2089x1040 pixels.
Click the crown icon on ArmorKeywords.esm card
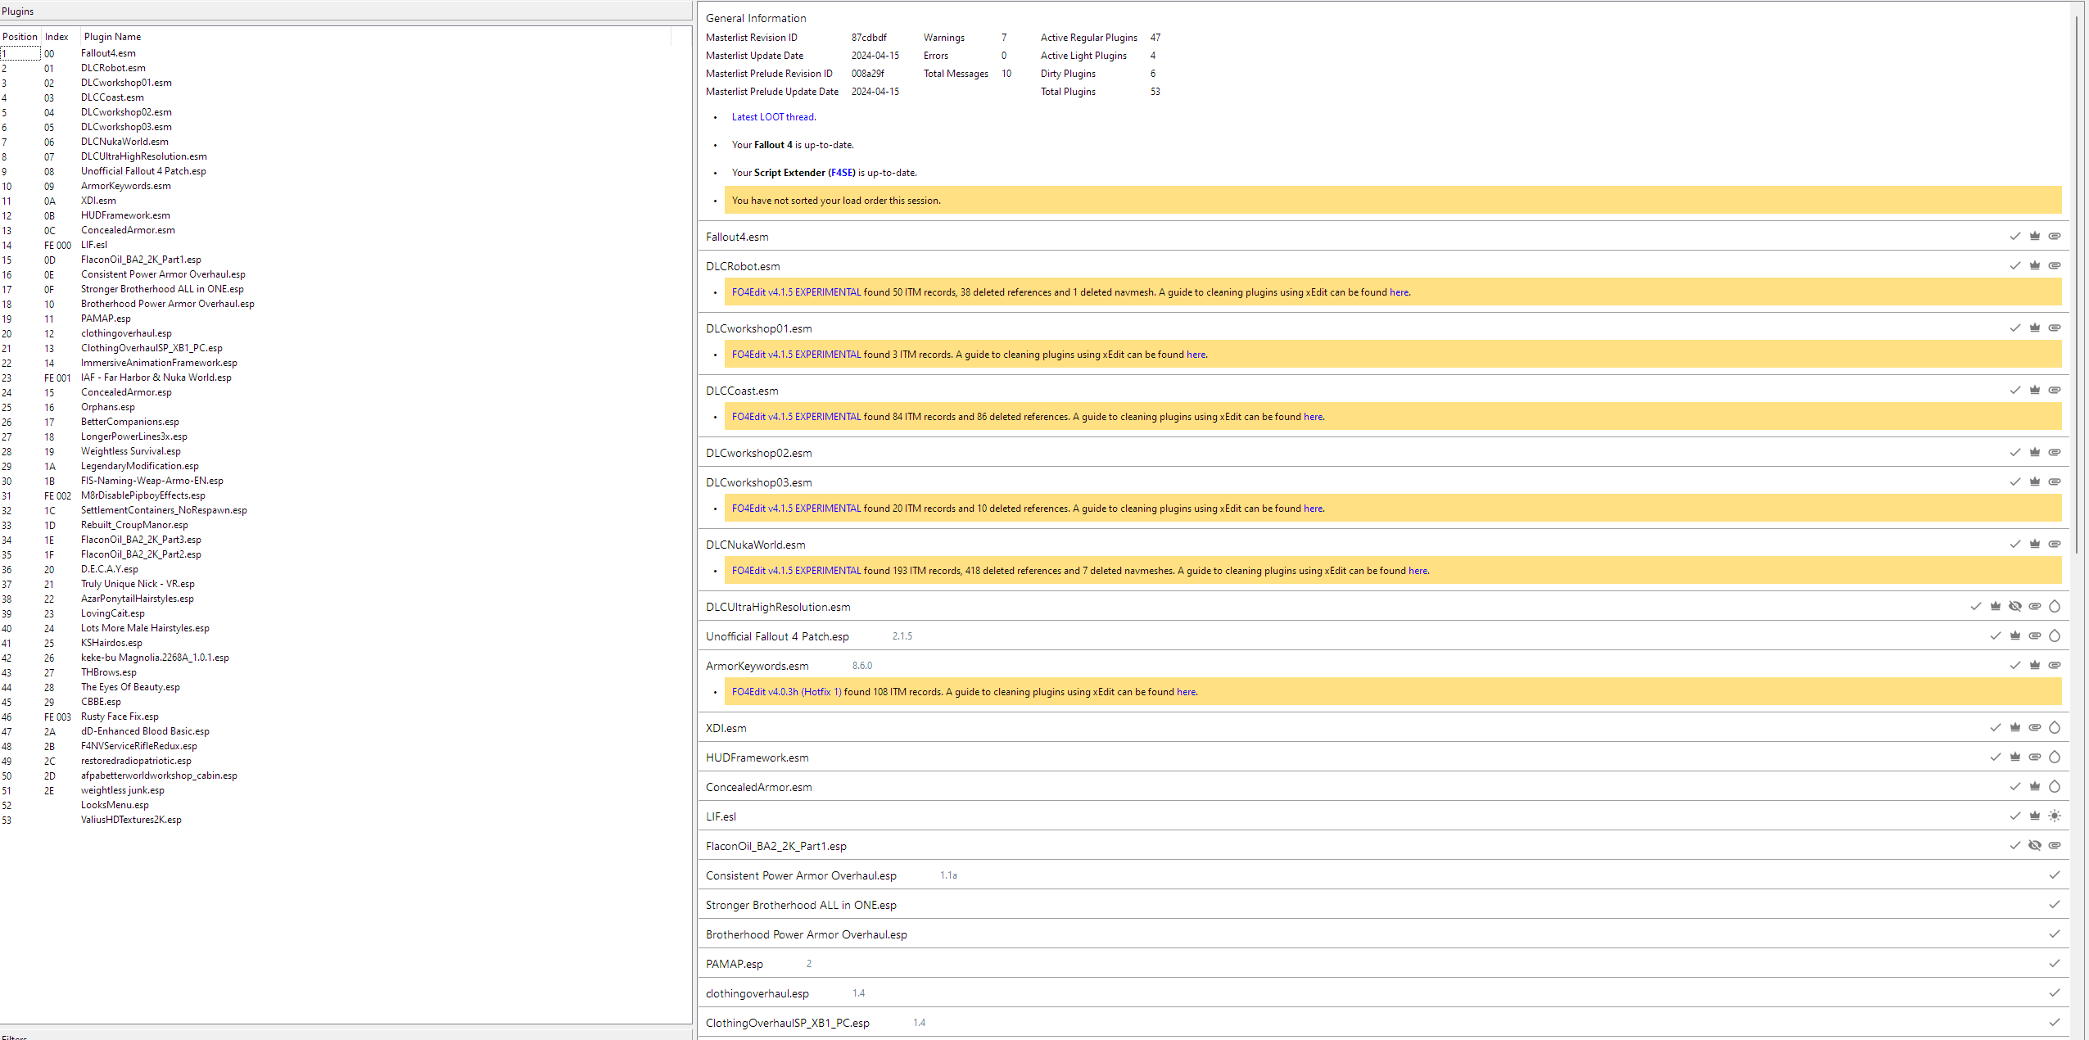pos(2035,665)
